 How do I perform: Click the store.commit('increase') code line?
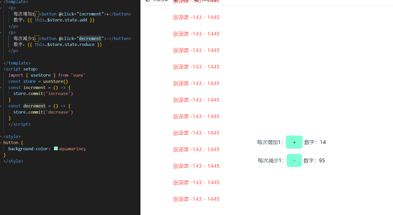point(43,93)
